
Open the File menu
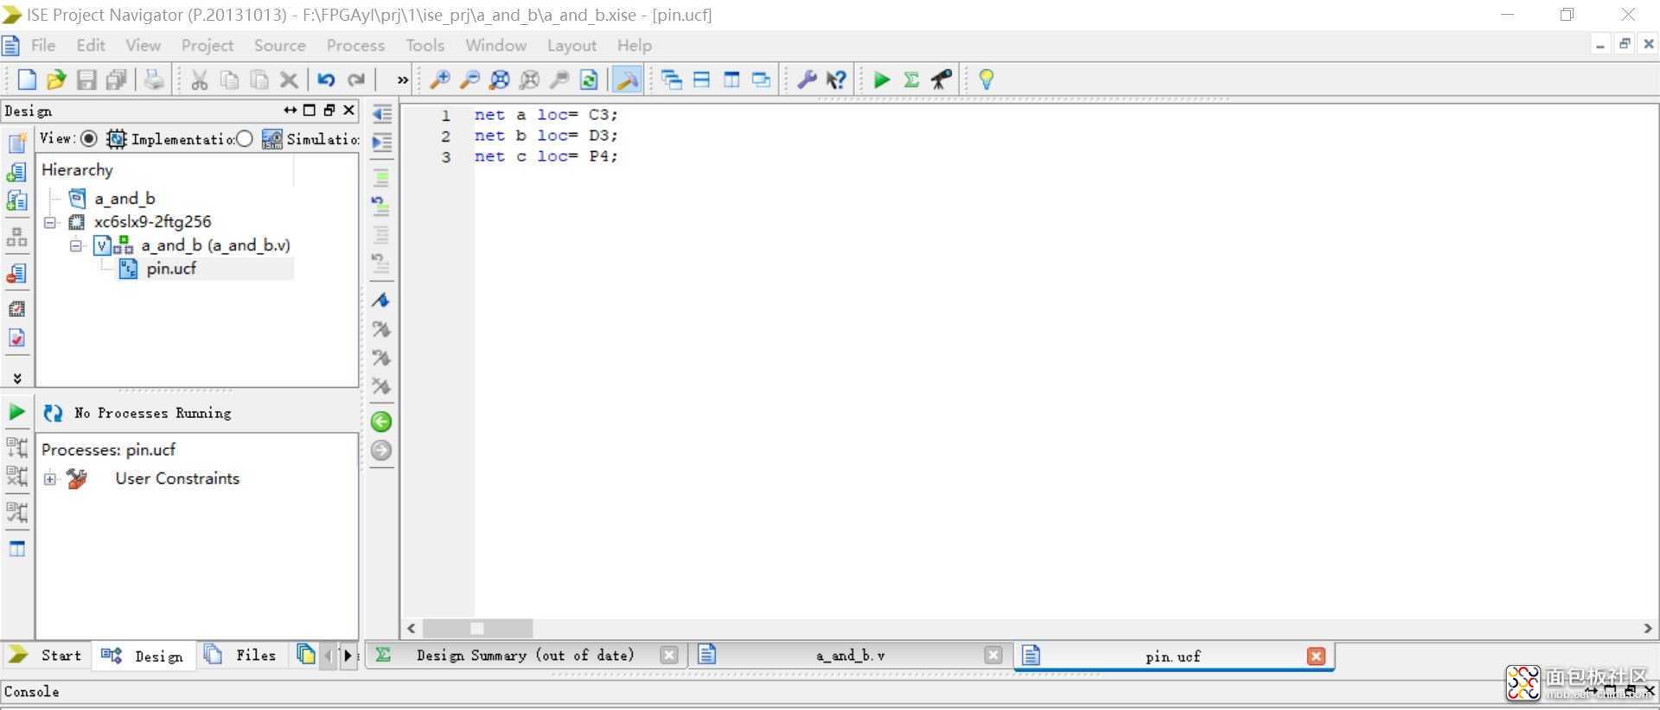click(x=43, y=45)
